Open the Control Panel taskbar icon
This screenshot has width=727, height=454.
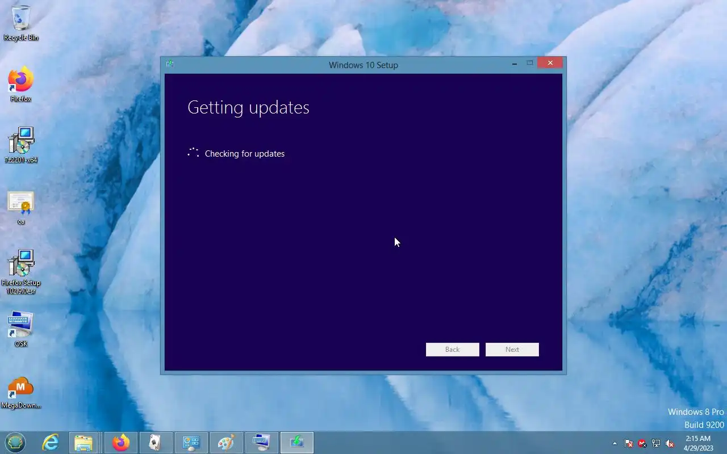tap(191, 443)
